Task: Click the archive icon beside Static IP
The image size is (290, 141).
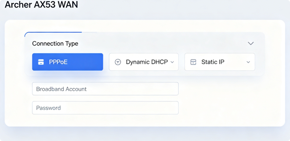Action: [x=193, y=62]
